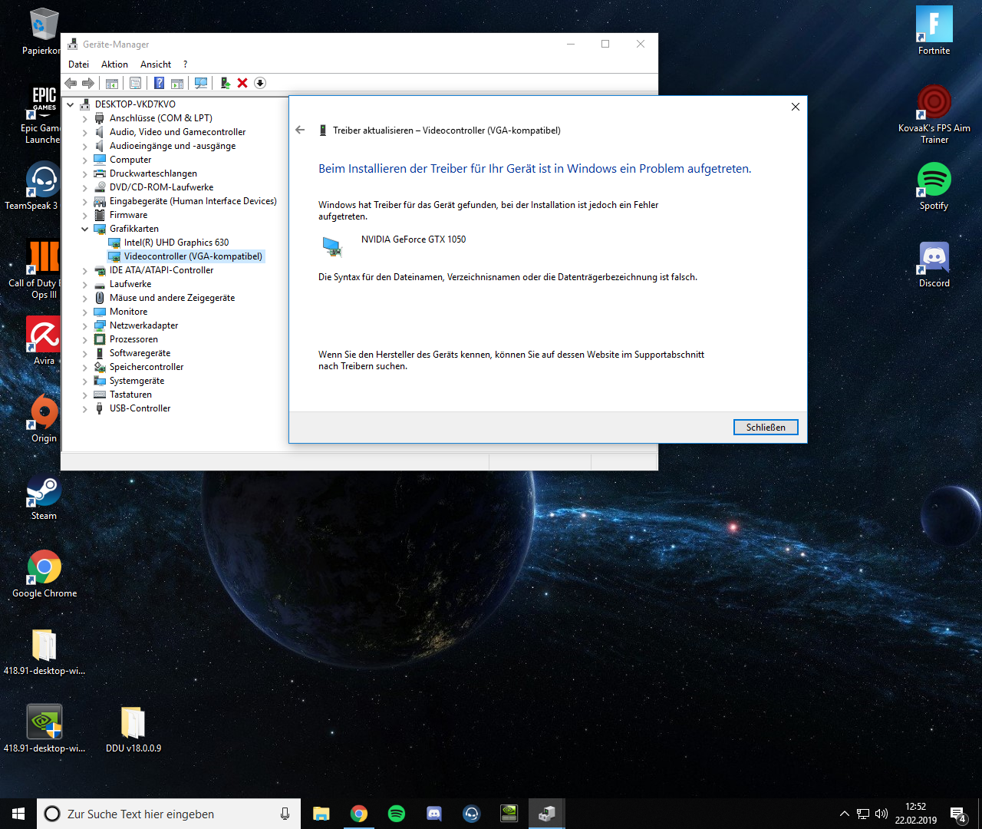Open the ? help menu
The width and height of the screenshot is (982, 829).
[185, 64]
